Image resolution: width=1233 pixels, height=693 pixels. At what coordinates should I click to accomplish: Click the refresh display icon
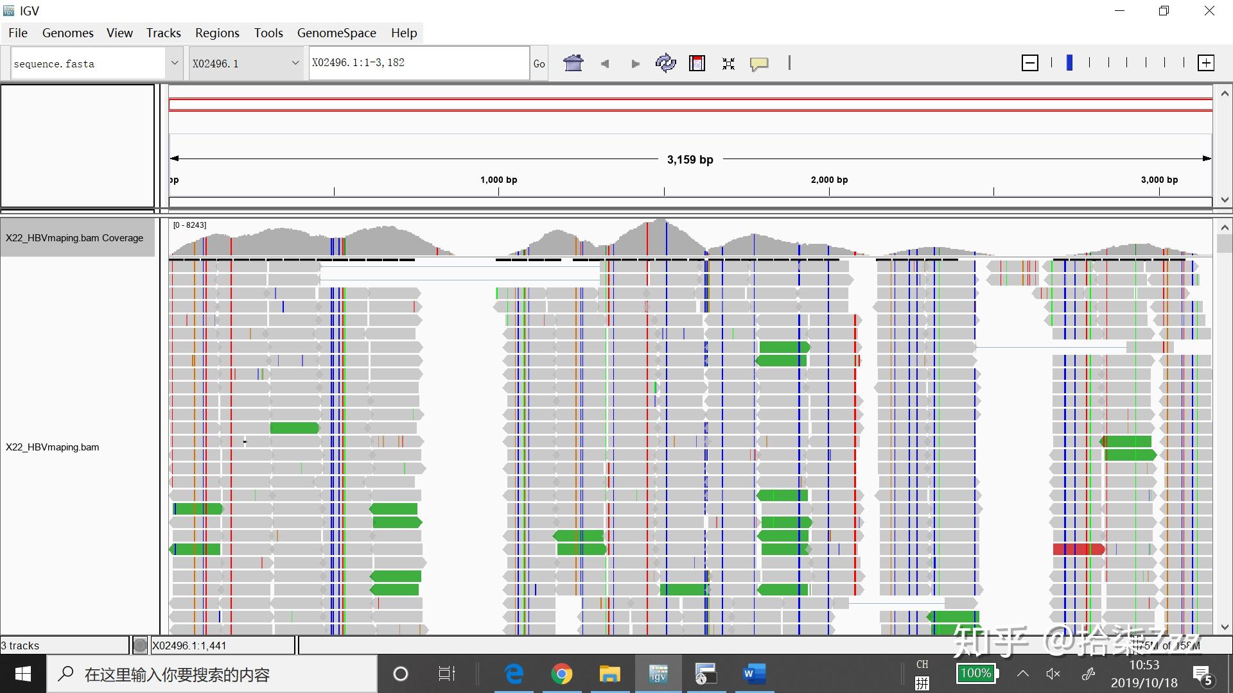coord(665,63)
